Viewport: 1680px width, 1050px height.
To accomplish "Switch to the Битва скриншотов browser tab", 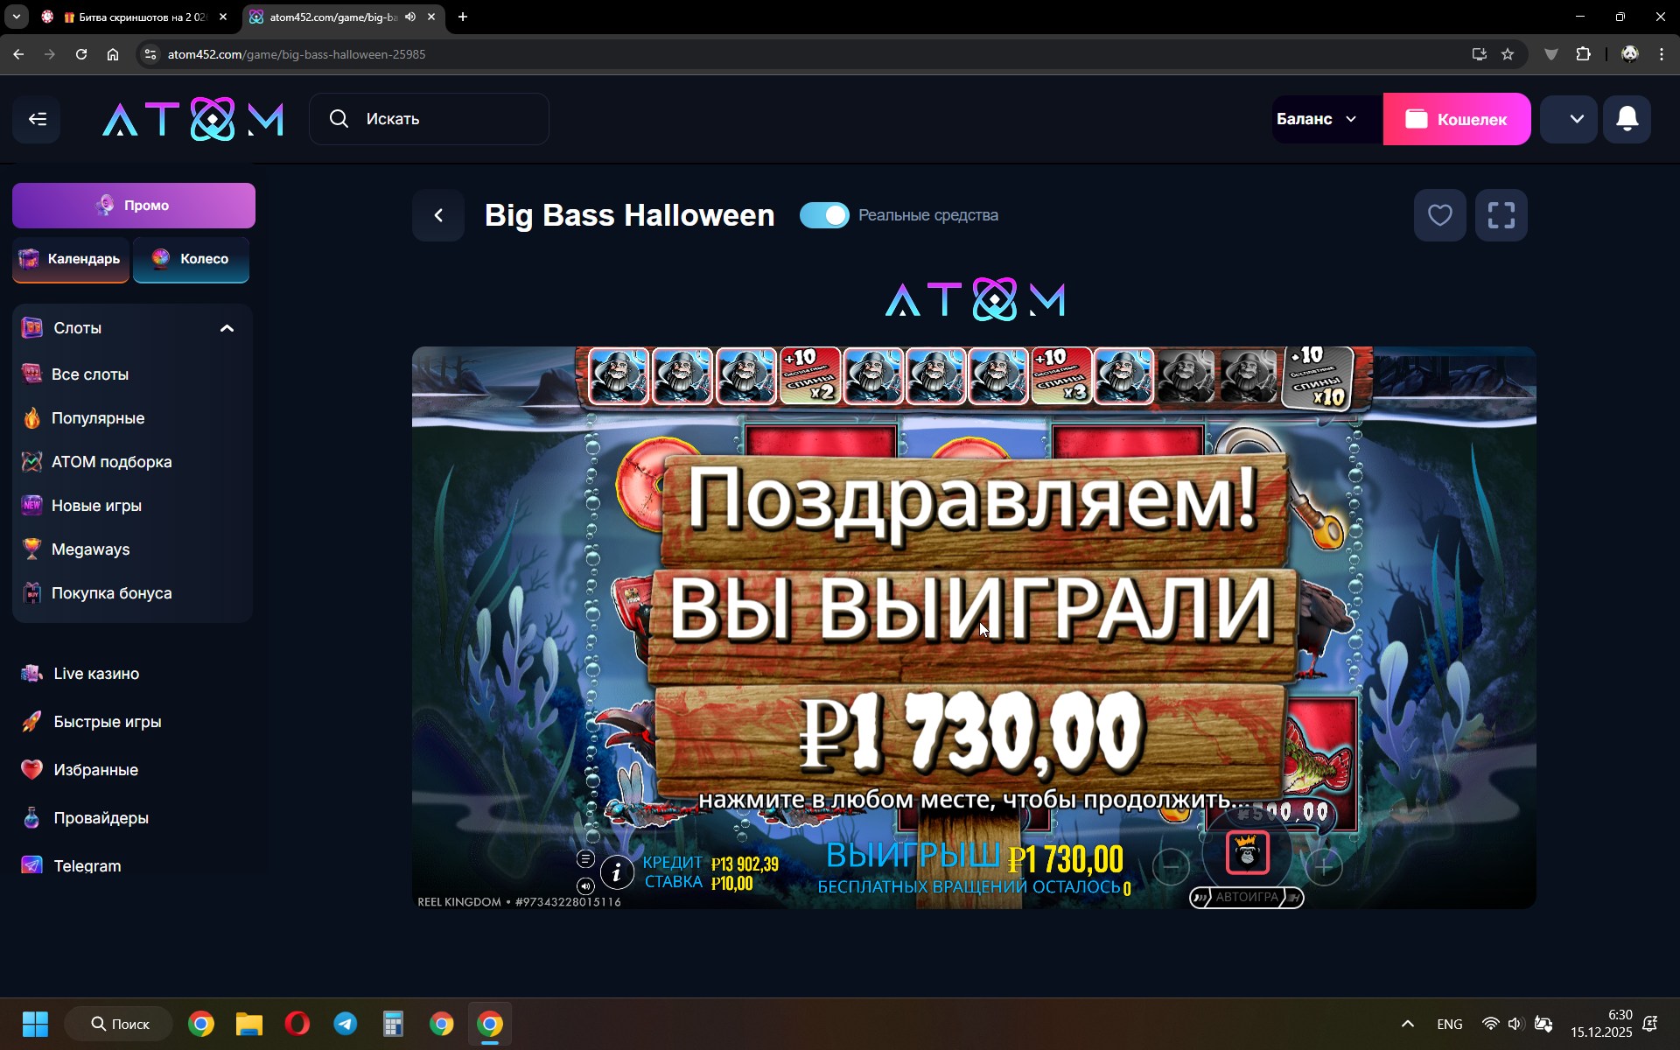I will [x=140, y=17].
